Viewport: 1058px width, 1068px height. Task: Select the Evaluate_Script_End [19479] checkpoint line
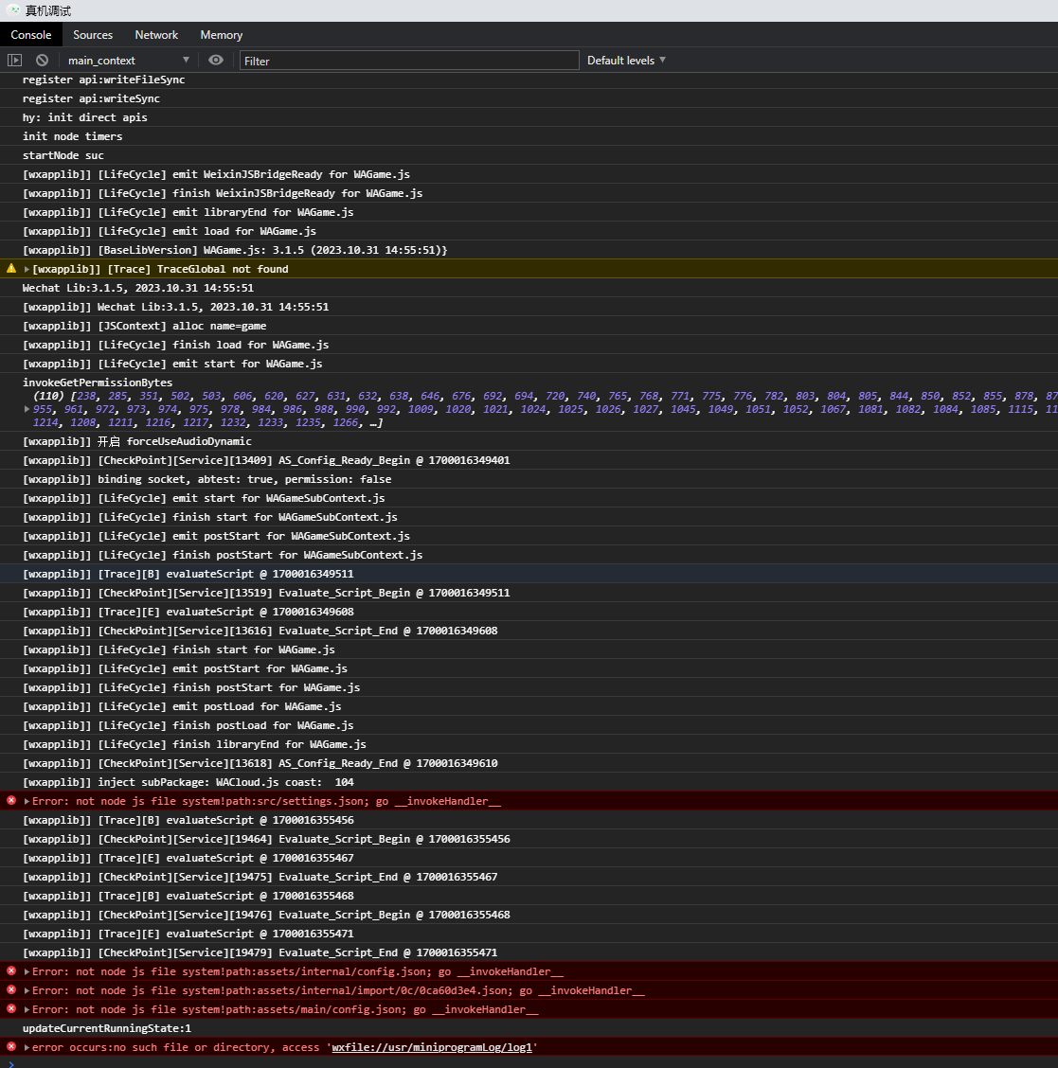529,952
